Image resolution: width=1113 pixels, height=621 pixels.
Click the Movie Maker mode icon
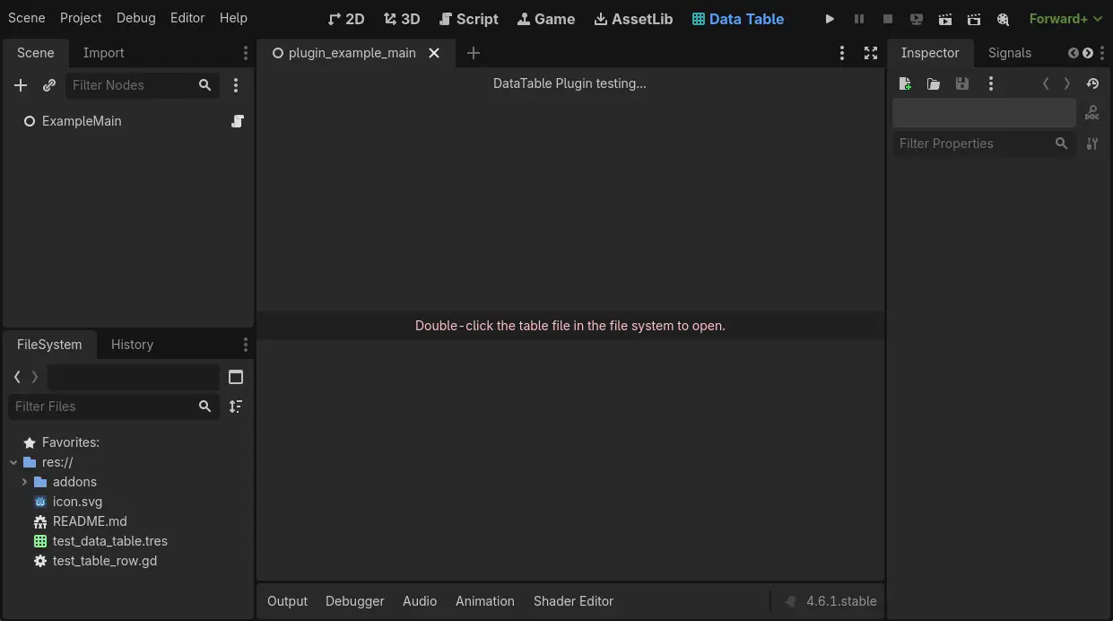(1003, 19)
